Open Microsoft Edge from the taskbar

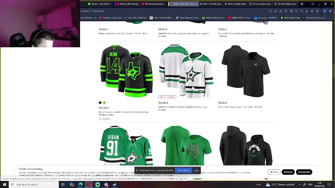pyautogui.click(x=81, y=185)
